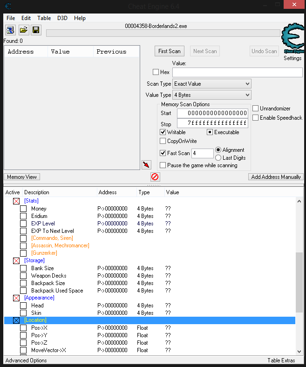Image resolution: width=306 pixels, height=367 pixels.
Task: Open the Table menu
Action: coord(44,18)
